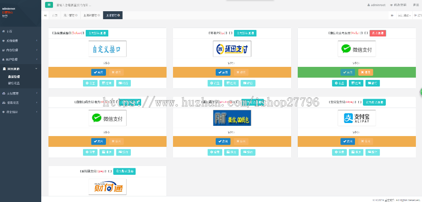This screenshot has height=202, width=422.
Task: Close the active 通道管理 tab via its x icon
Action: tap(119, 15)
